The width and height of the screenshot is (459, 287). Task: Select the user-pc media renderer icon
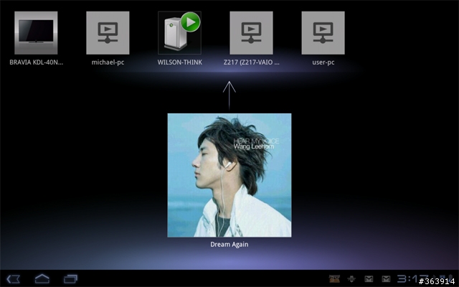click(323, 33)
